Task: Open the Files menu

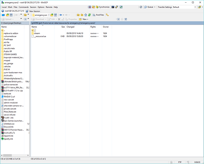Action: [15, 7]
